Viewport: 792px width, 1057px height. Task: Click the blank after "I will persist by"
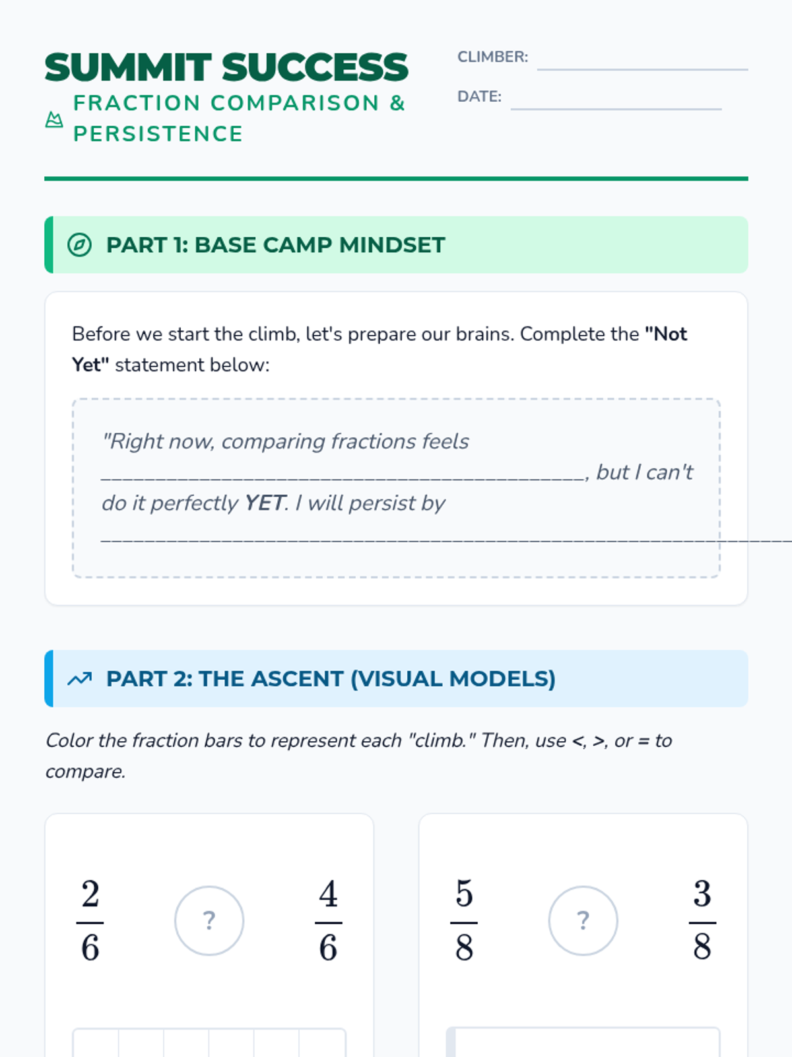409,536
